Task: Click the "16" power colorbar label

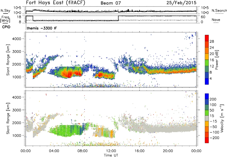Action: tap(212, 60)
